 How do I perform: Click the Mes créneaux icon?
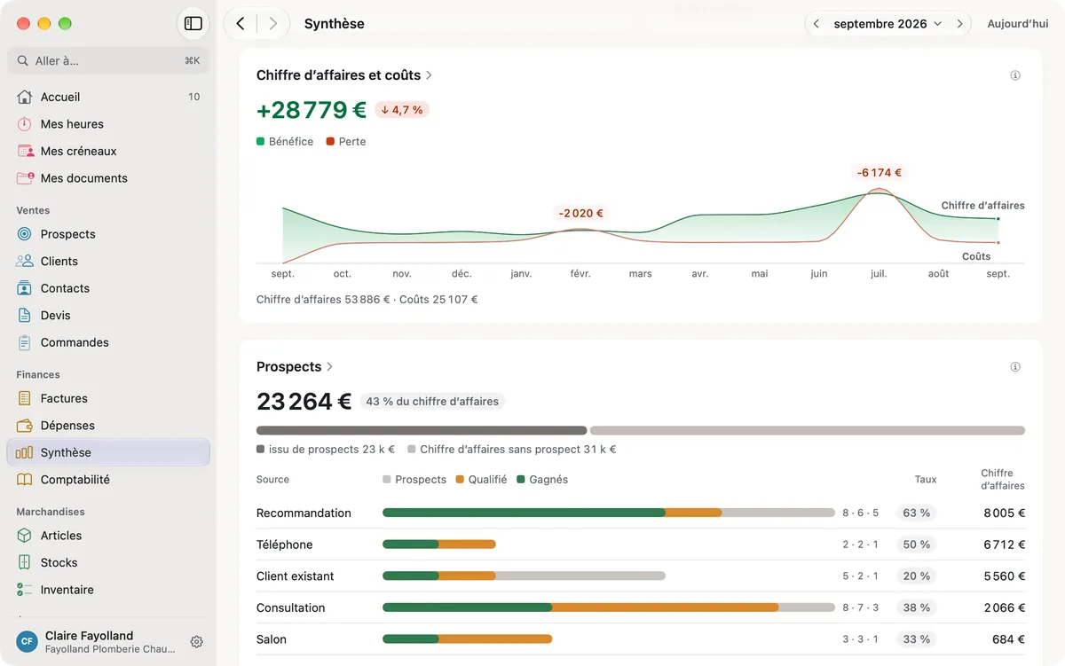point(25,151)
